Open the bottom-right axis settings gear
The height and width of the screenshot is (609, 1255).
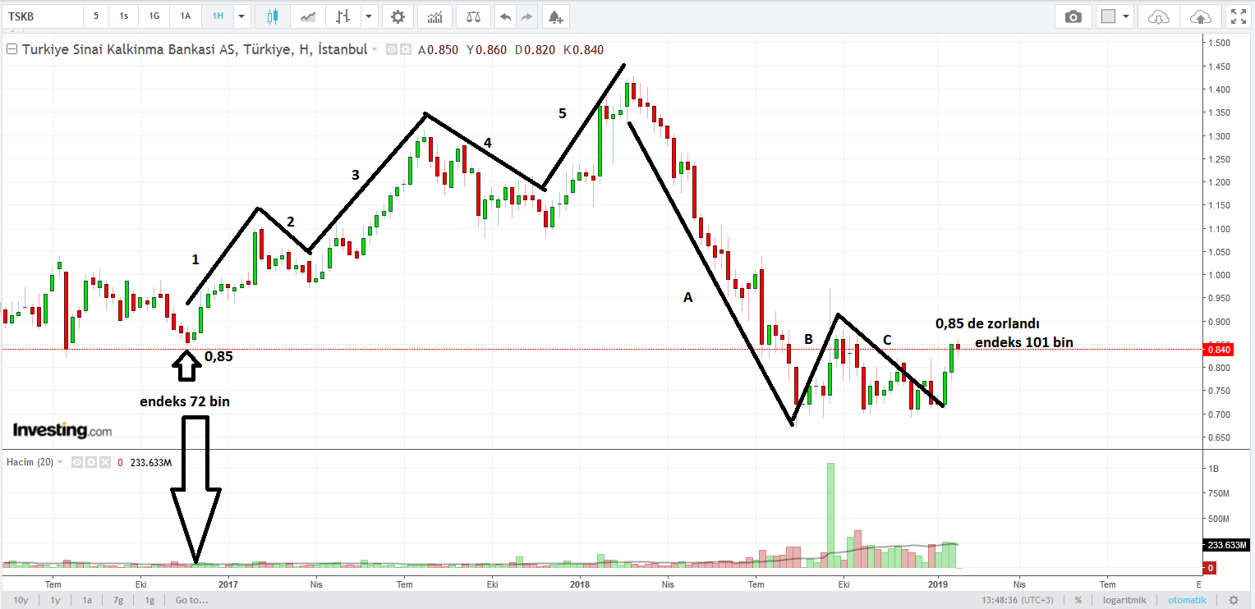[1234, 600]
